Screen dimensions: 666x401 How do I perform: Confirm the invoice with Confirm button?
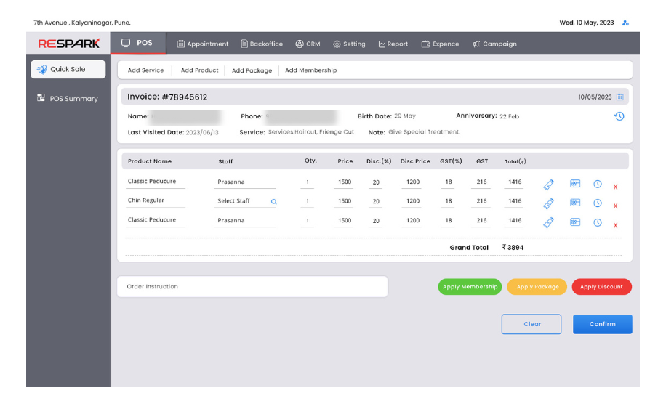pyautogui.click(x=602, y=324)
